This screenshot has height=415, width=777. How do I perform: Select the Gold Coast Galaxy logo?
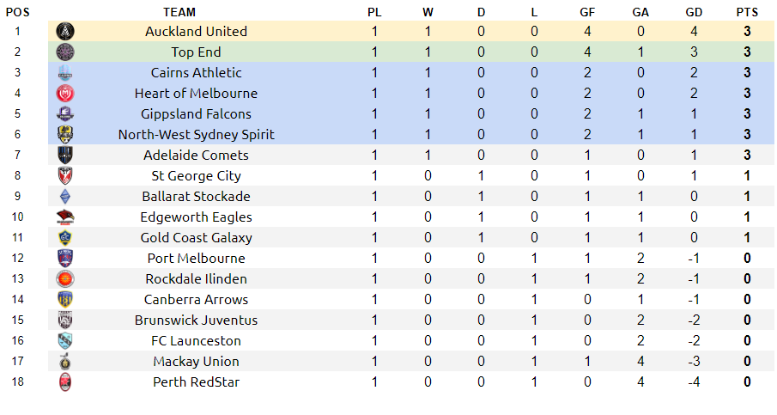65,238
